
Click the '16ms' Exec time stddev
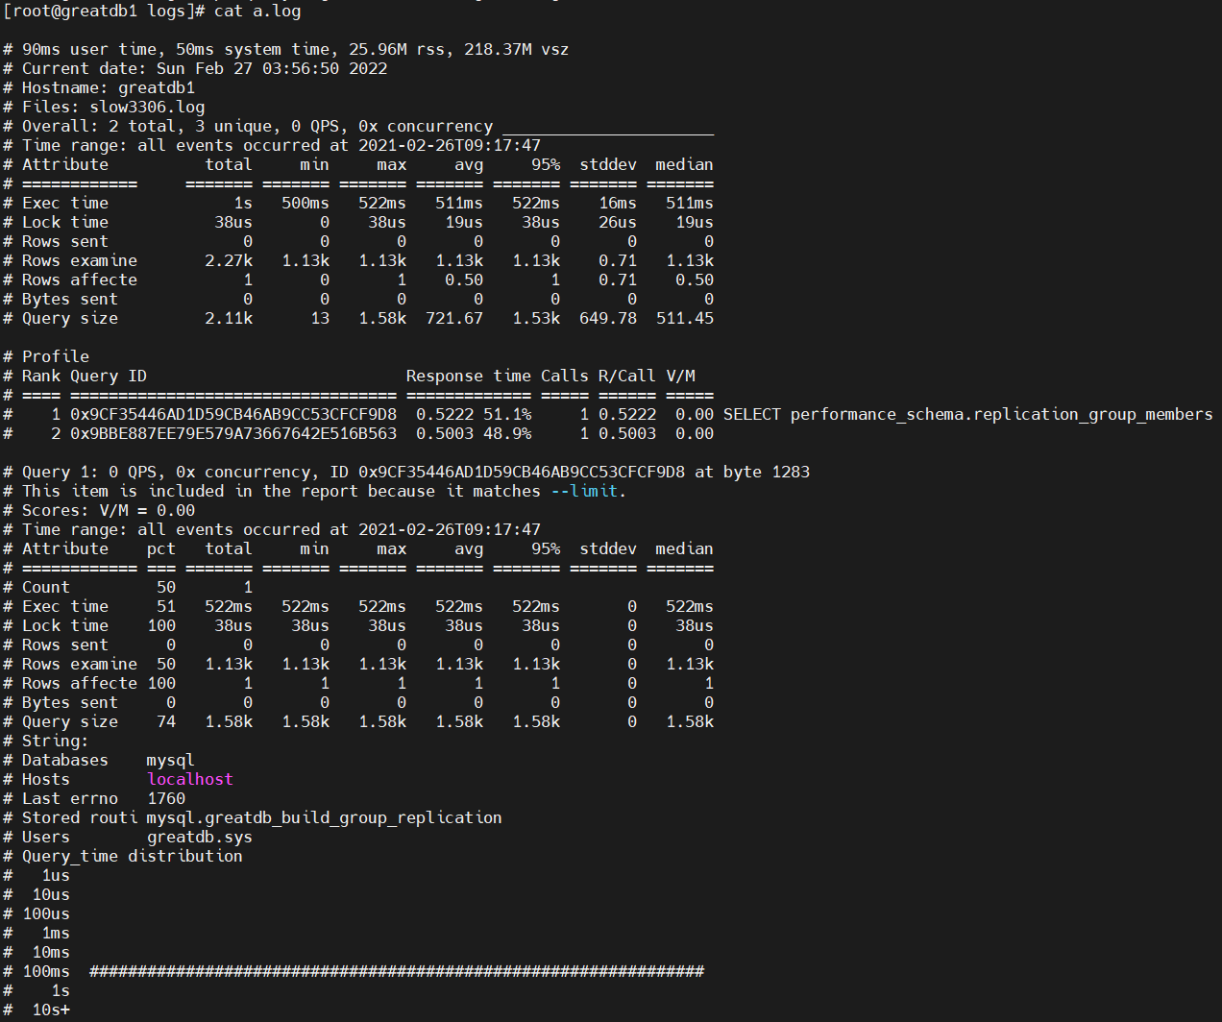coord(618,203)
